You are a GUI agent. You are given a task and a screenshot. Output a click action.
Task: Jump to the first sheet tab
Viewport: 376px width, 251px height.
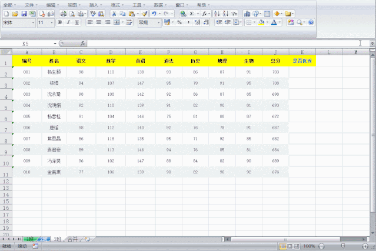[3, 239]
